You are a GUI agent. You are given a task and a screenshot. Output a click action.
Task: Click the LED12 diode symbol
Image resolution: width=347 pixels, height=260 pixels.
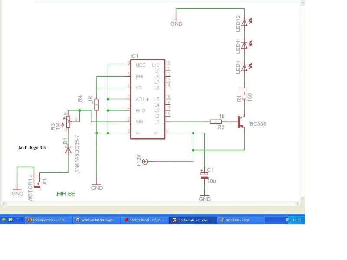[x=244, y=23]
